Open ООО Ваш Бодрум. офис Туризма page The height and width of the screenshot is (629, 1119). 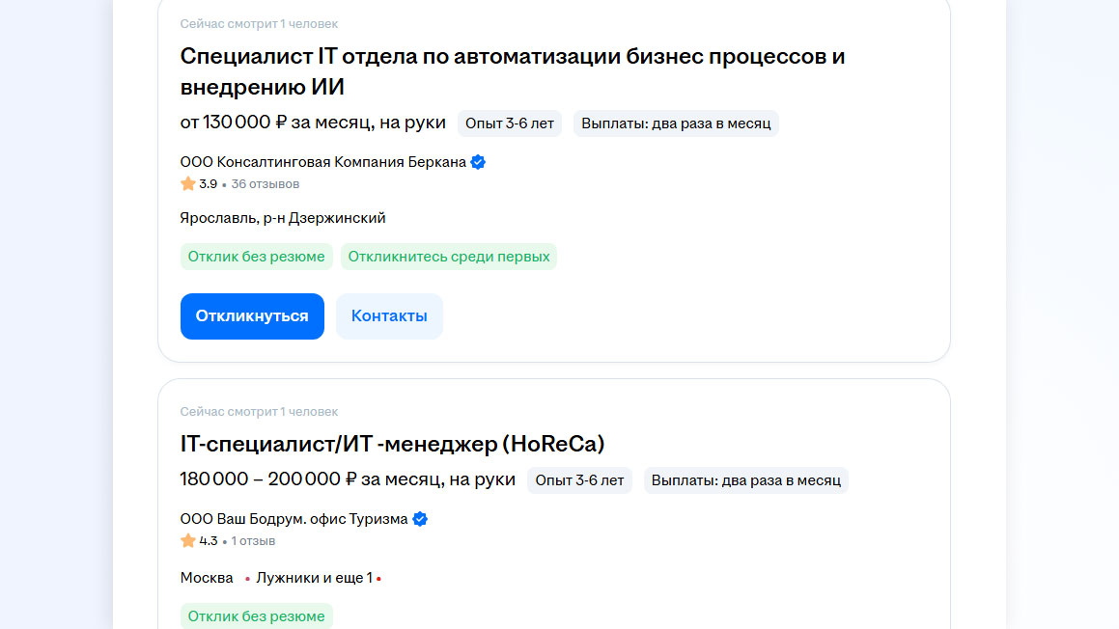pos(294,519)
